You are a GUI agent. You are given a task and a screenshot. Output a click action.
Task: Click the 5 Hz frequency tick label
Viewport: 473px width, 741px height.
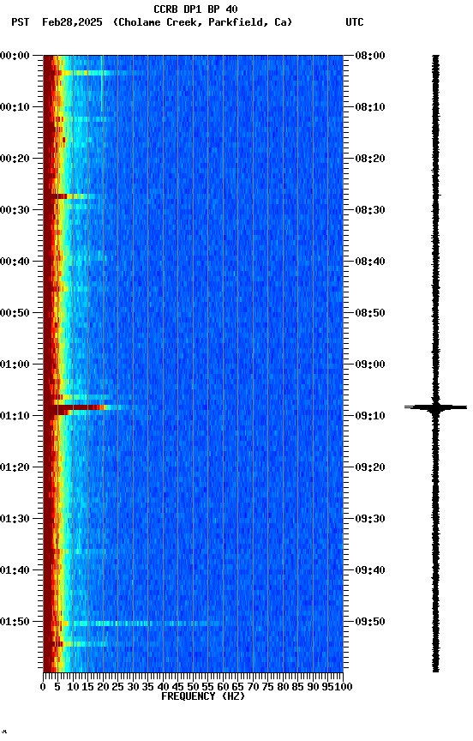[57, 687]
